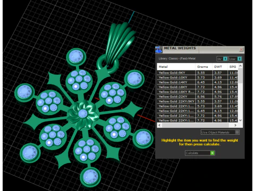The image size is (255, 191).
Task: Click the Calculate button
Action: point(200,153)
